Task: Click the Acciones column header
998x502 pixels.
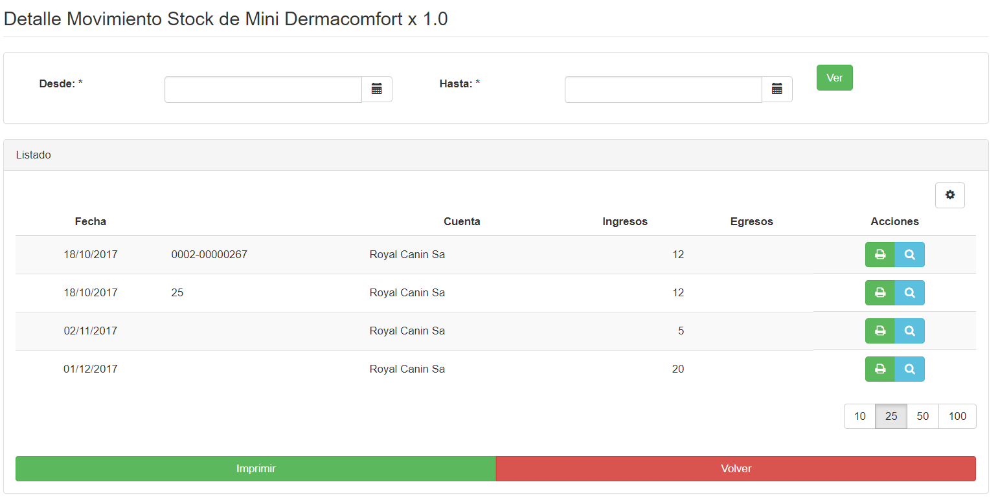Action: click(x=895, y=221)
